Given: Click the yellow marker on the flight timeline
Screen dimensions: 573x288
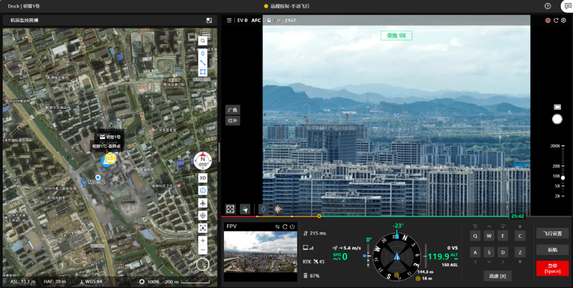Looking at the screenshot, I should coord(319,216).
